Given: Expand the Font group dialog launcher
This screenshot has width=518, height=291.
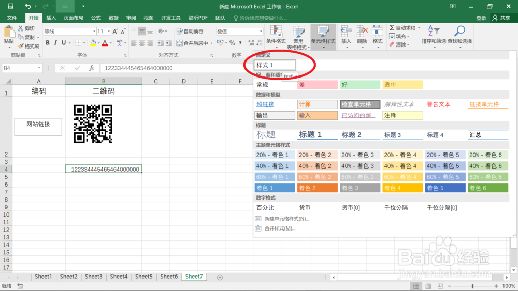Looking at the screenshot, I should (x=125, y=56).
